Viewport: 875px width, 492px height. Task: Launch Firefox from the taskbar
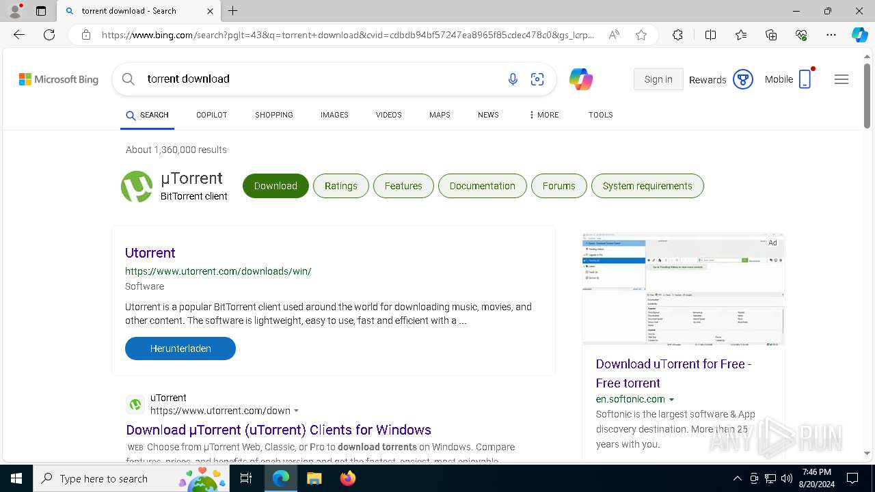pyautogui.click(x=347, y=478)
